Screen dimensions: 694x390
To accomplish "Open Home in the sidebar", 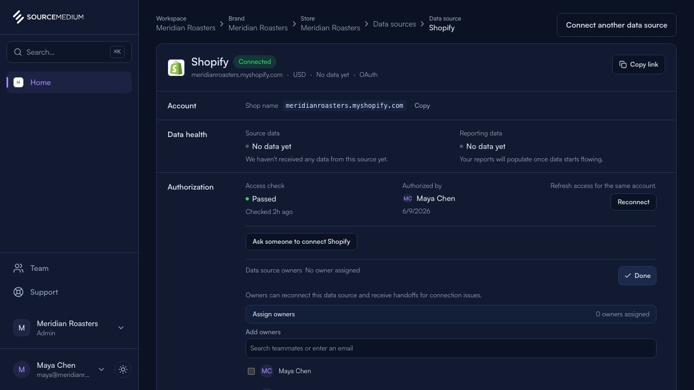I will coord(69,82).
